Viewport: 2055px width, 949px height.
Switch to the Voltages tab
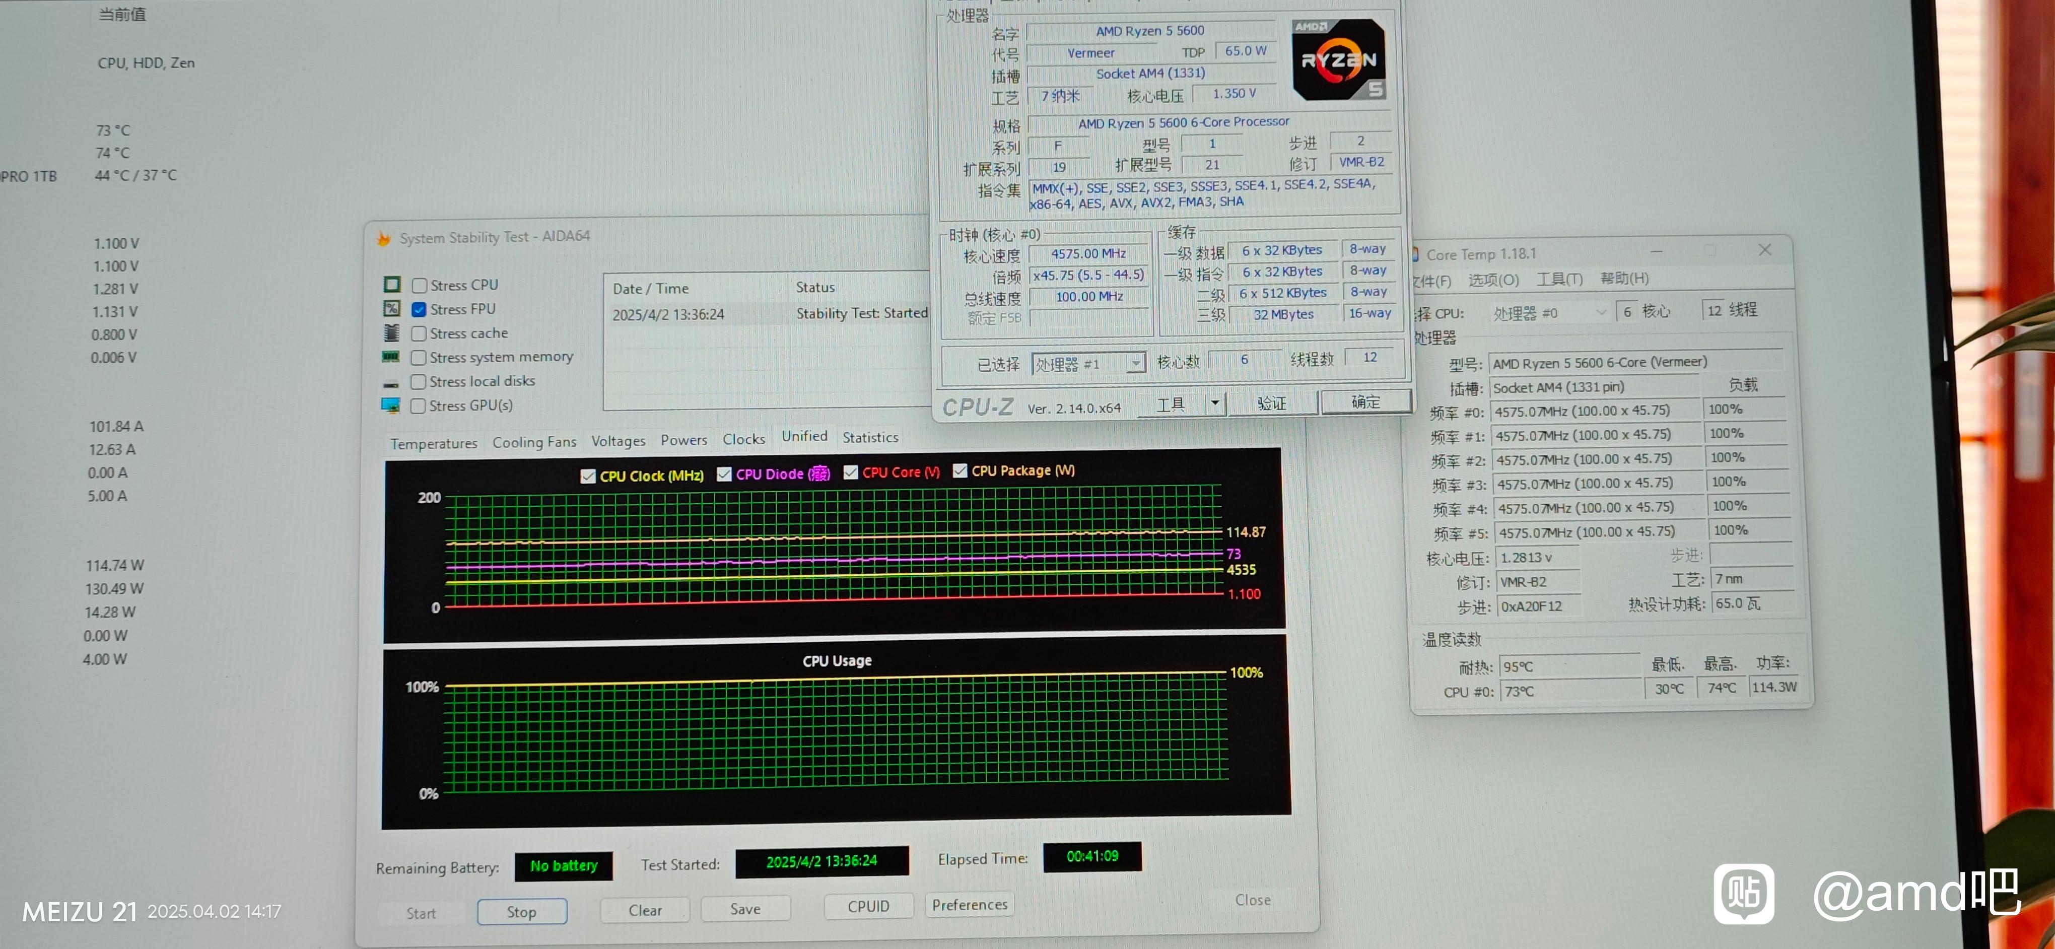point(618,441)
